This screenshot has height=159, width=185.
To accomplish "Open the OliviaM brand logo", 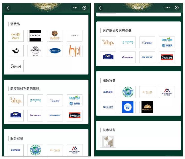I will point(16,66).
